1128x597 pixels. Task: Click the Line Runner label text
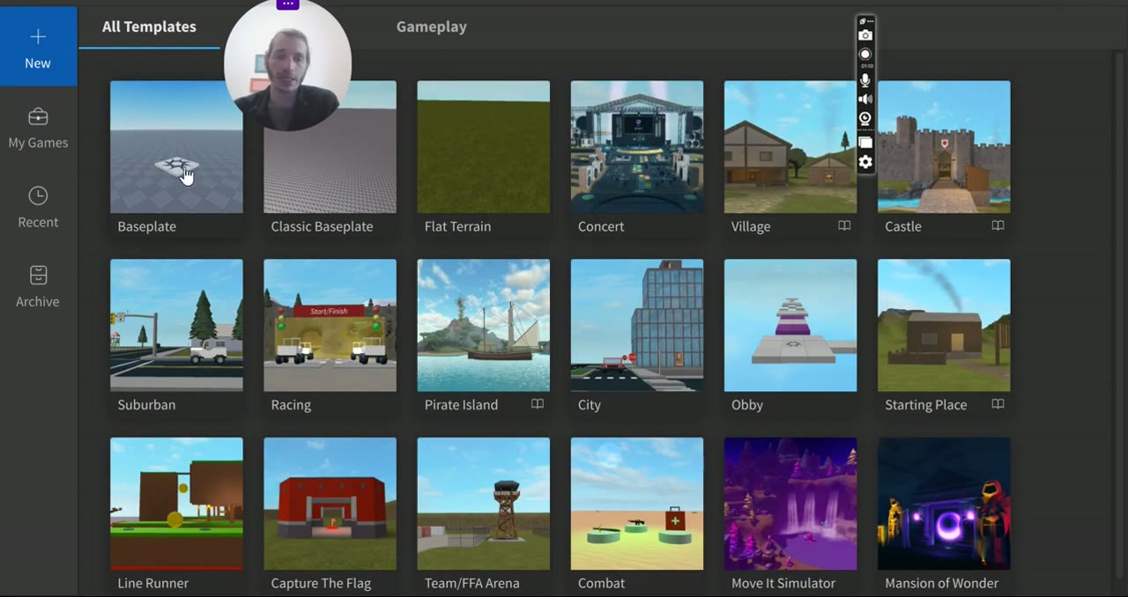(x=153, y=583)
